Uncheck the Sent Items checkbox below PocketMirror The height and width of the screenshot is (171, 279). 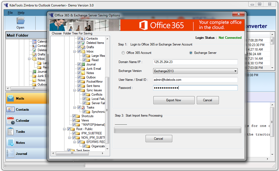79,86
